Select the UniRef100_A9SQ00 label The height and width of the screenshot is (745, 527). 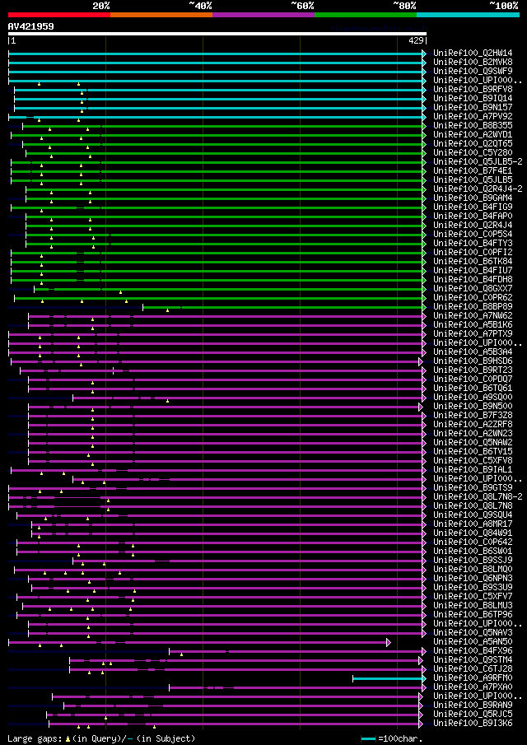(x=473, y=397)
